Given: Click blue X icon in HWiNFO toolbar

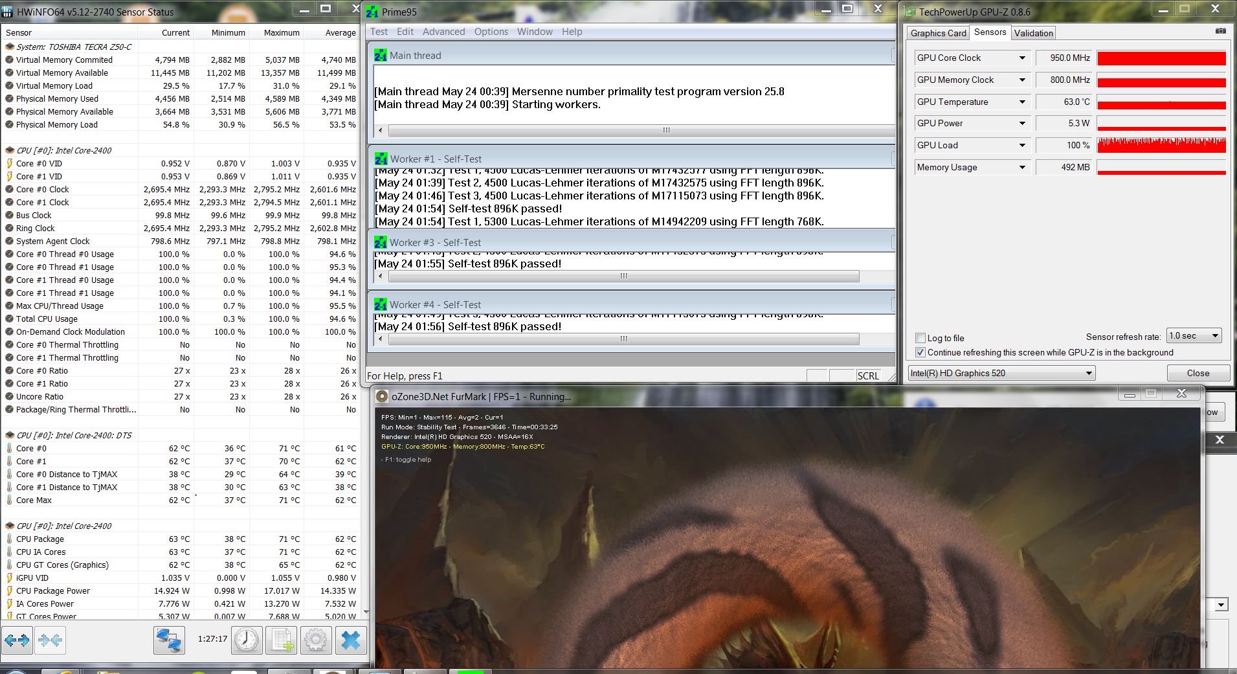Looking at the screenshot, I should click(x=351, y=640).
